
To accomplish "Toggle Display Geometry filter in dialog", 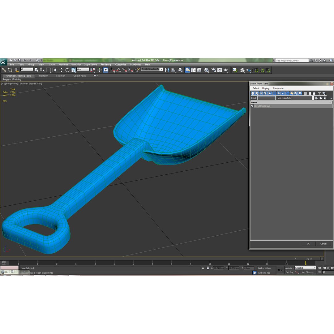I will click(253, 93).
